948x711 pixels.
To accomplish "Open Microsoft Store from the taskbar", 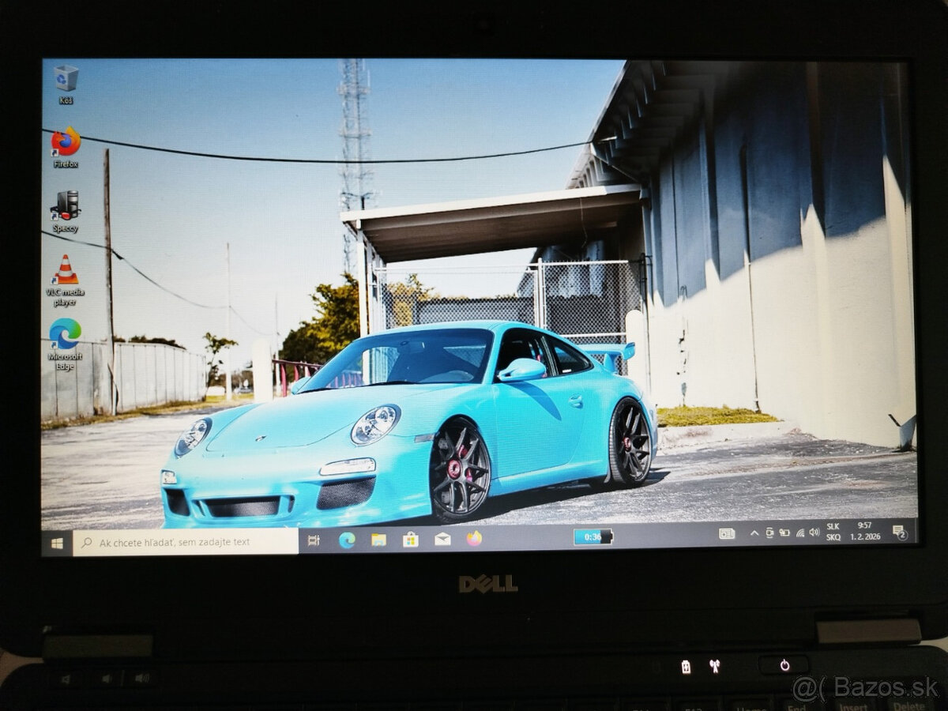I will coord(410,540).
